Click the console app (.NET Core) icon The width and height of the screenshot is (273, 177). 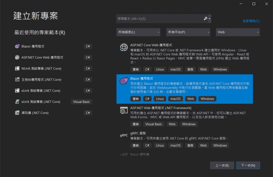click(17, 79)
